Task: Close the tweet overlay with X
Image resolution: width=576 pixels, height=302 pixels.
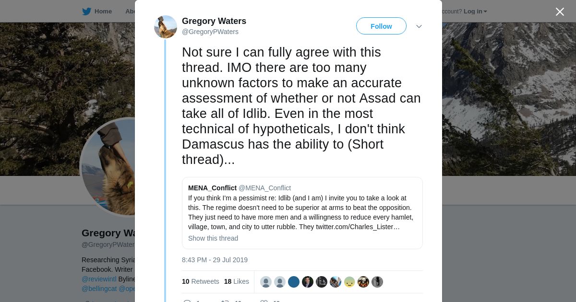Action: 560,12
